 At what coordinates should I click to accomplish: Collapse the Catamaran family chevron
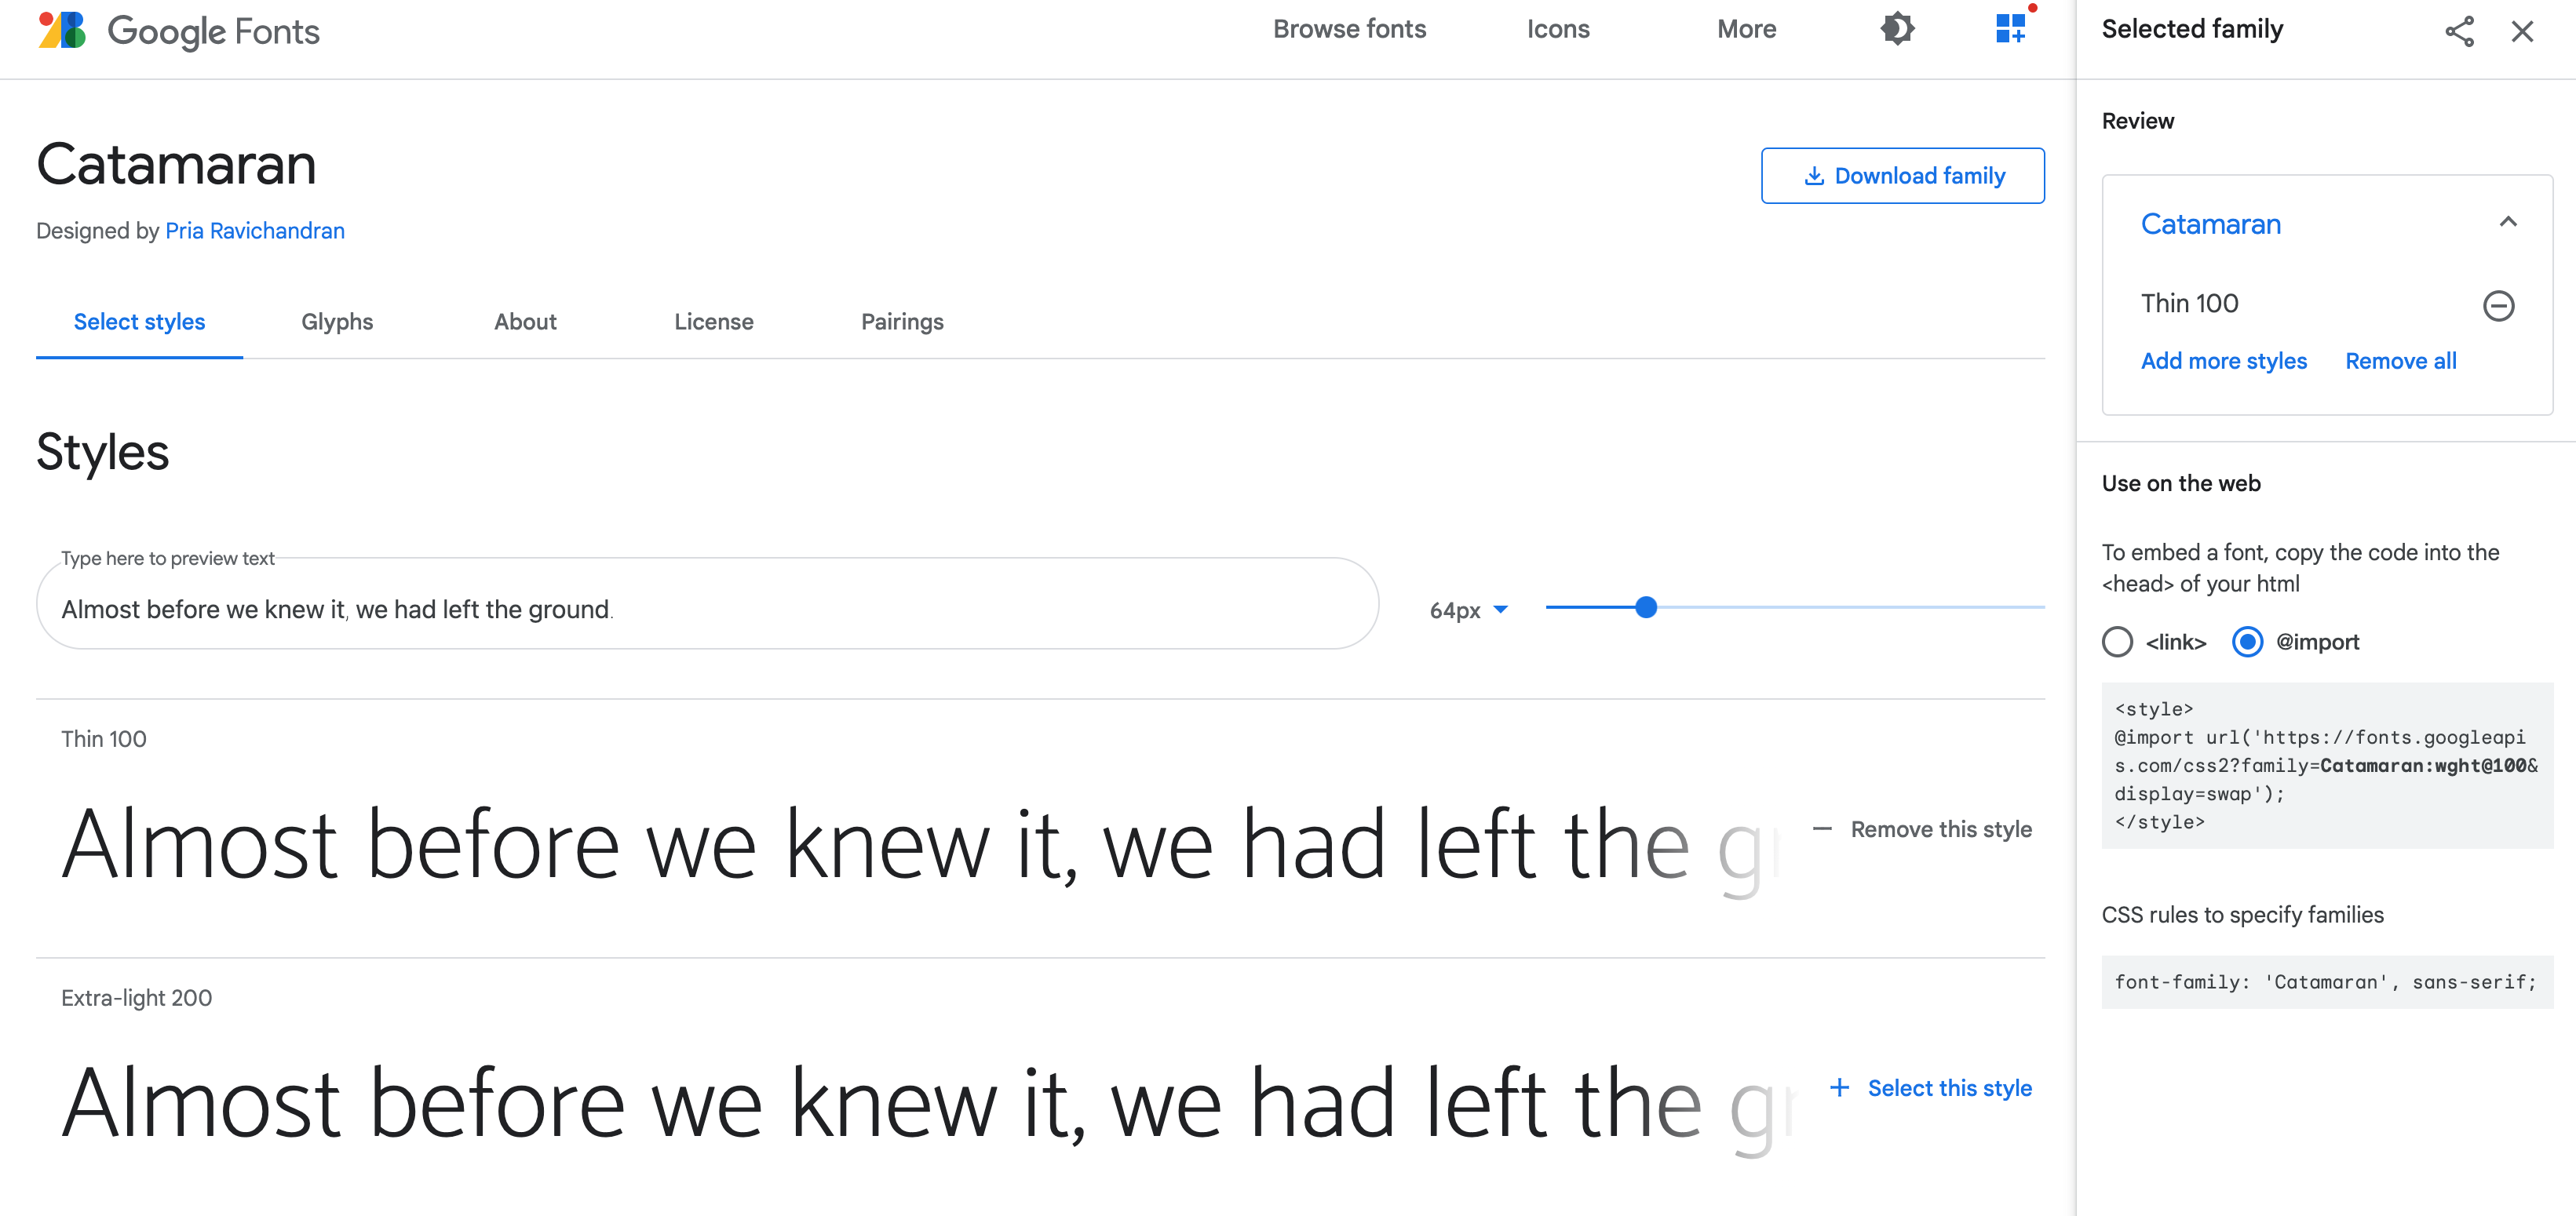pos(2507,222)
